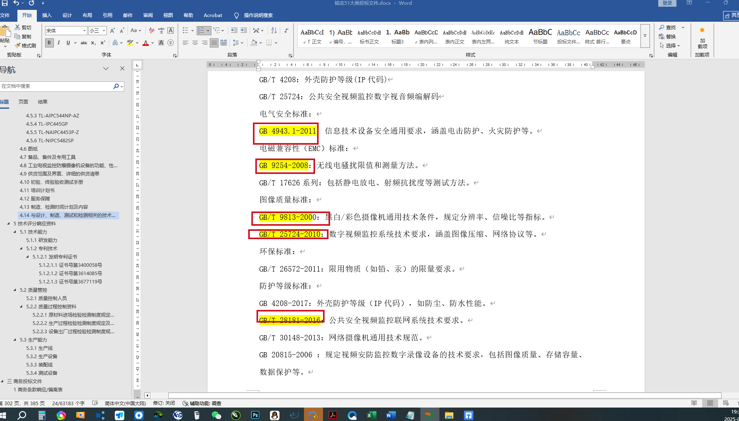Activate the Format Painter (格式刷)

pos(25,45)
